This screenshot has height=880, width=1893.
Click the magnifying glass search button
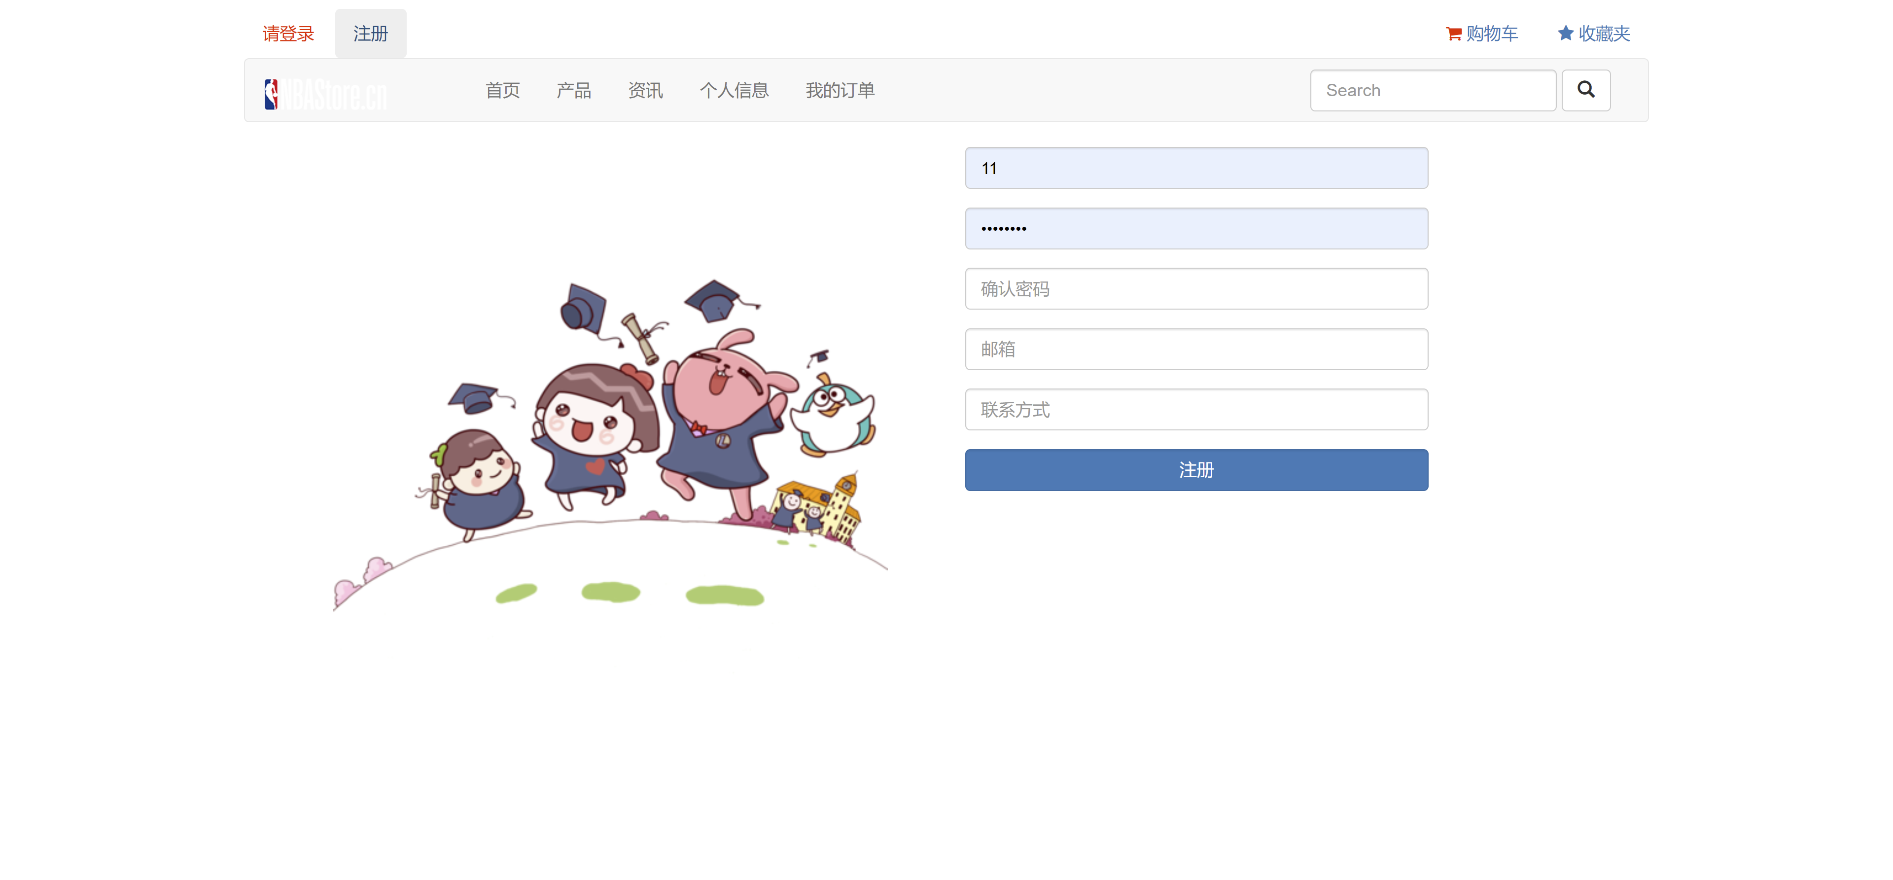1586,90
